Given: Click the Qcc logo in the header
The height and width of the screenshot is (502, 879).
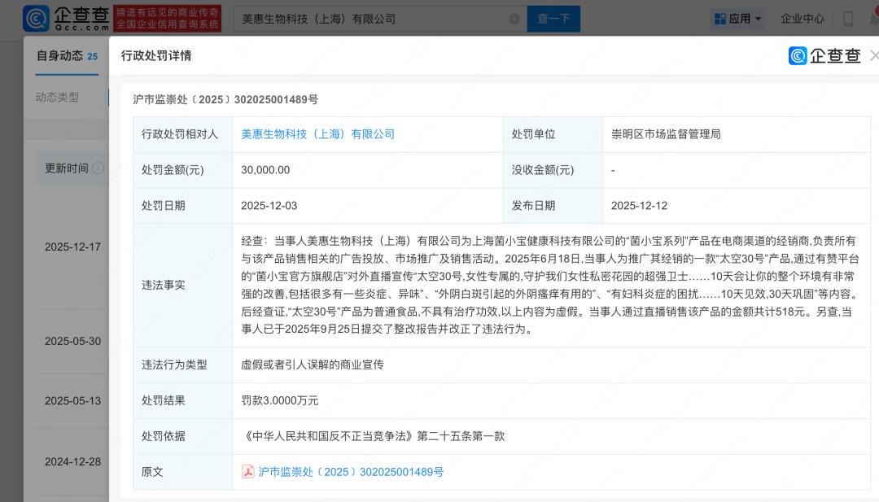Looking at the screenshot, I should (x=65, y=18).
